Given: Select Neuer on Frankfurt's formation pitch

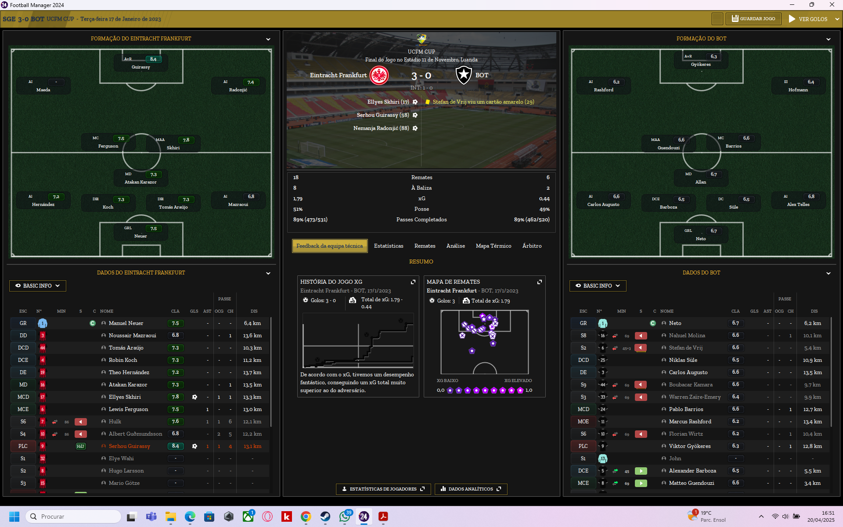Looking at the screenshot, I should click(x=141, y=232).
